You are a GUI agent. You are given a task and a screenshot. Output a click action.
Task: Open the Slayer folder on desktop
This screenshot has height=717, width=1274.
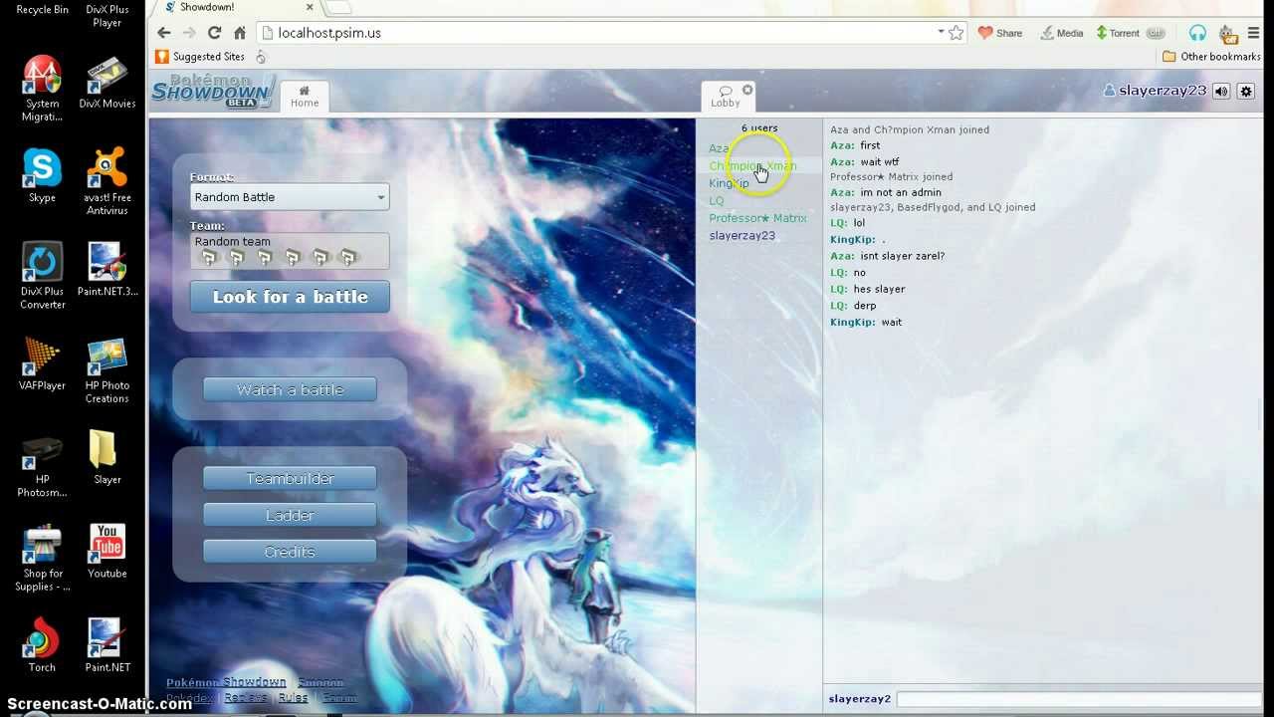click(106, 458)
